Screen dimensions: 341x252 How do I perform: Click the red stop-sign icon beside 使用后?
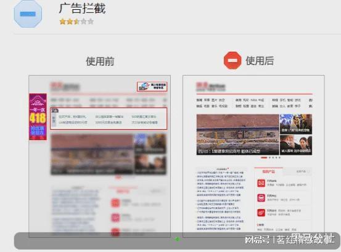232,60
